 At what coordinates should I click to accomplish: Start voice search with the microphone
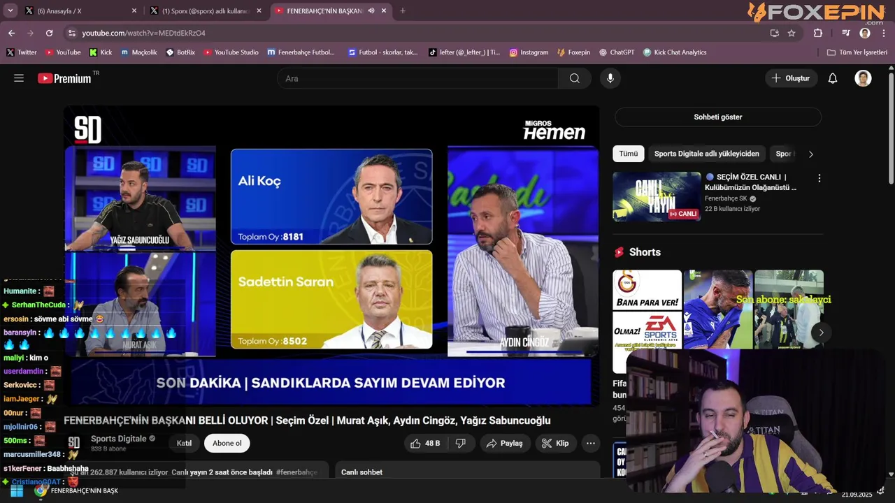pyautogui.click(x=610, y=78)
